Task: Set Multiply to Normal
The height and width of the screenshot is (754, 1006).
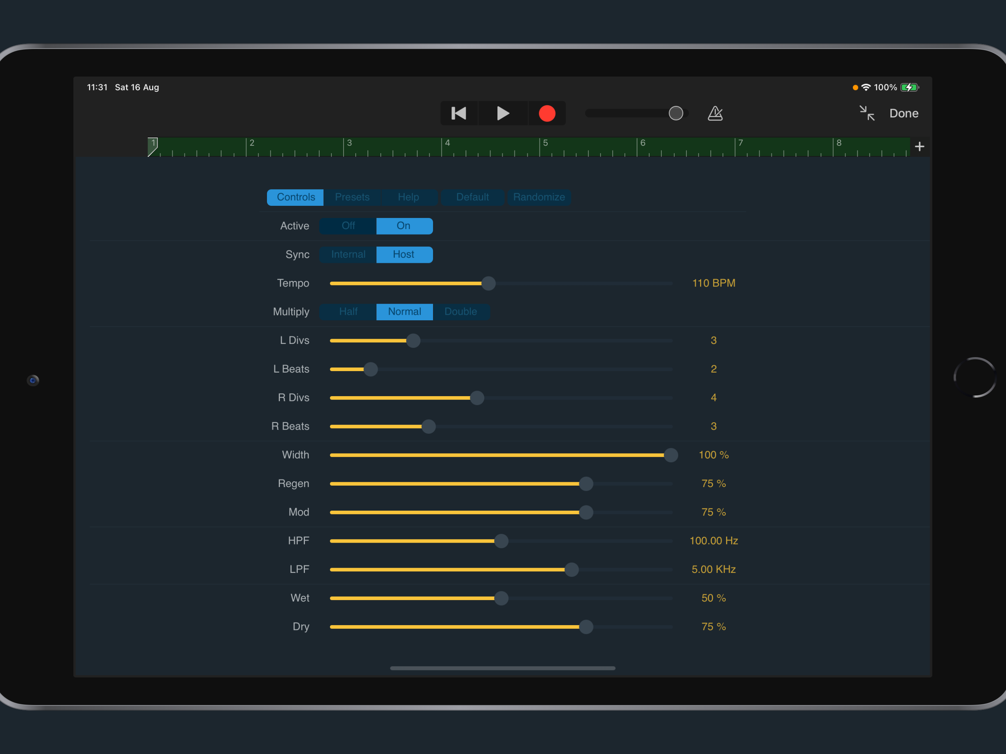Action: pyautogui.click(x=404, y=311)
